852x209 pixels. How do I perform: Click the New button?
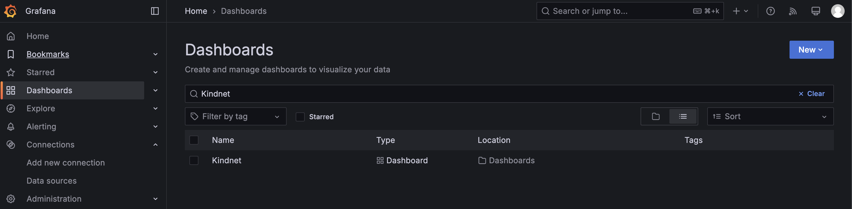tap(811, 50)
